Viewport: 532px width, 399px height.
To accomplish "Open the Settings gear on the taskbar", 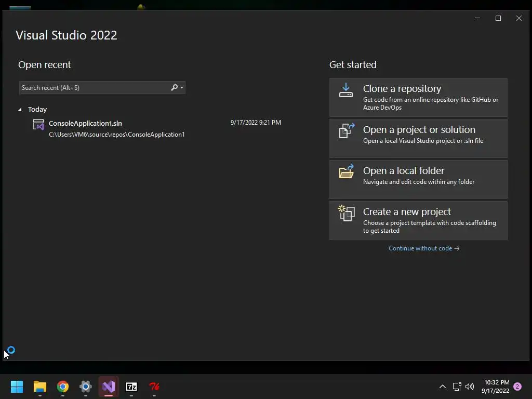I will (x=86, y=387).
